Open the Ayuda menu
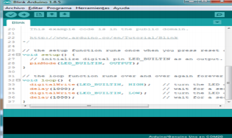This screenshot has width=232, height=138. pyautogui.click(x=121, y=8)
